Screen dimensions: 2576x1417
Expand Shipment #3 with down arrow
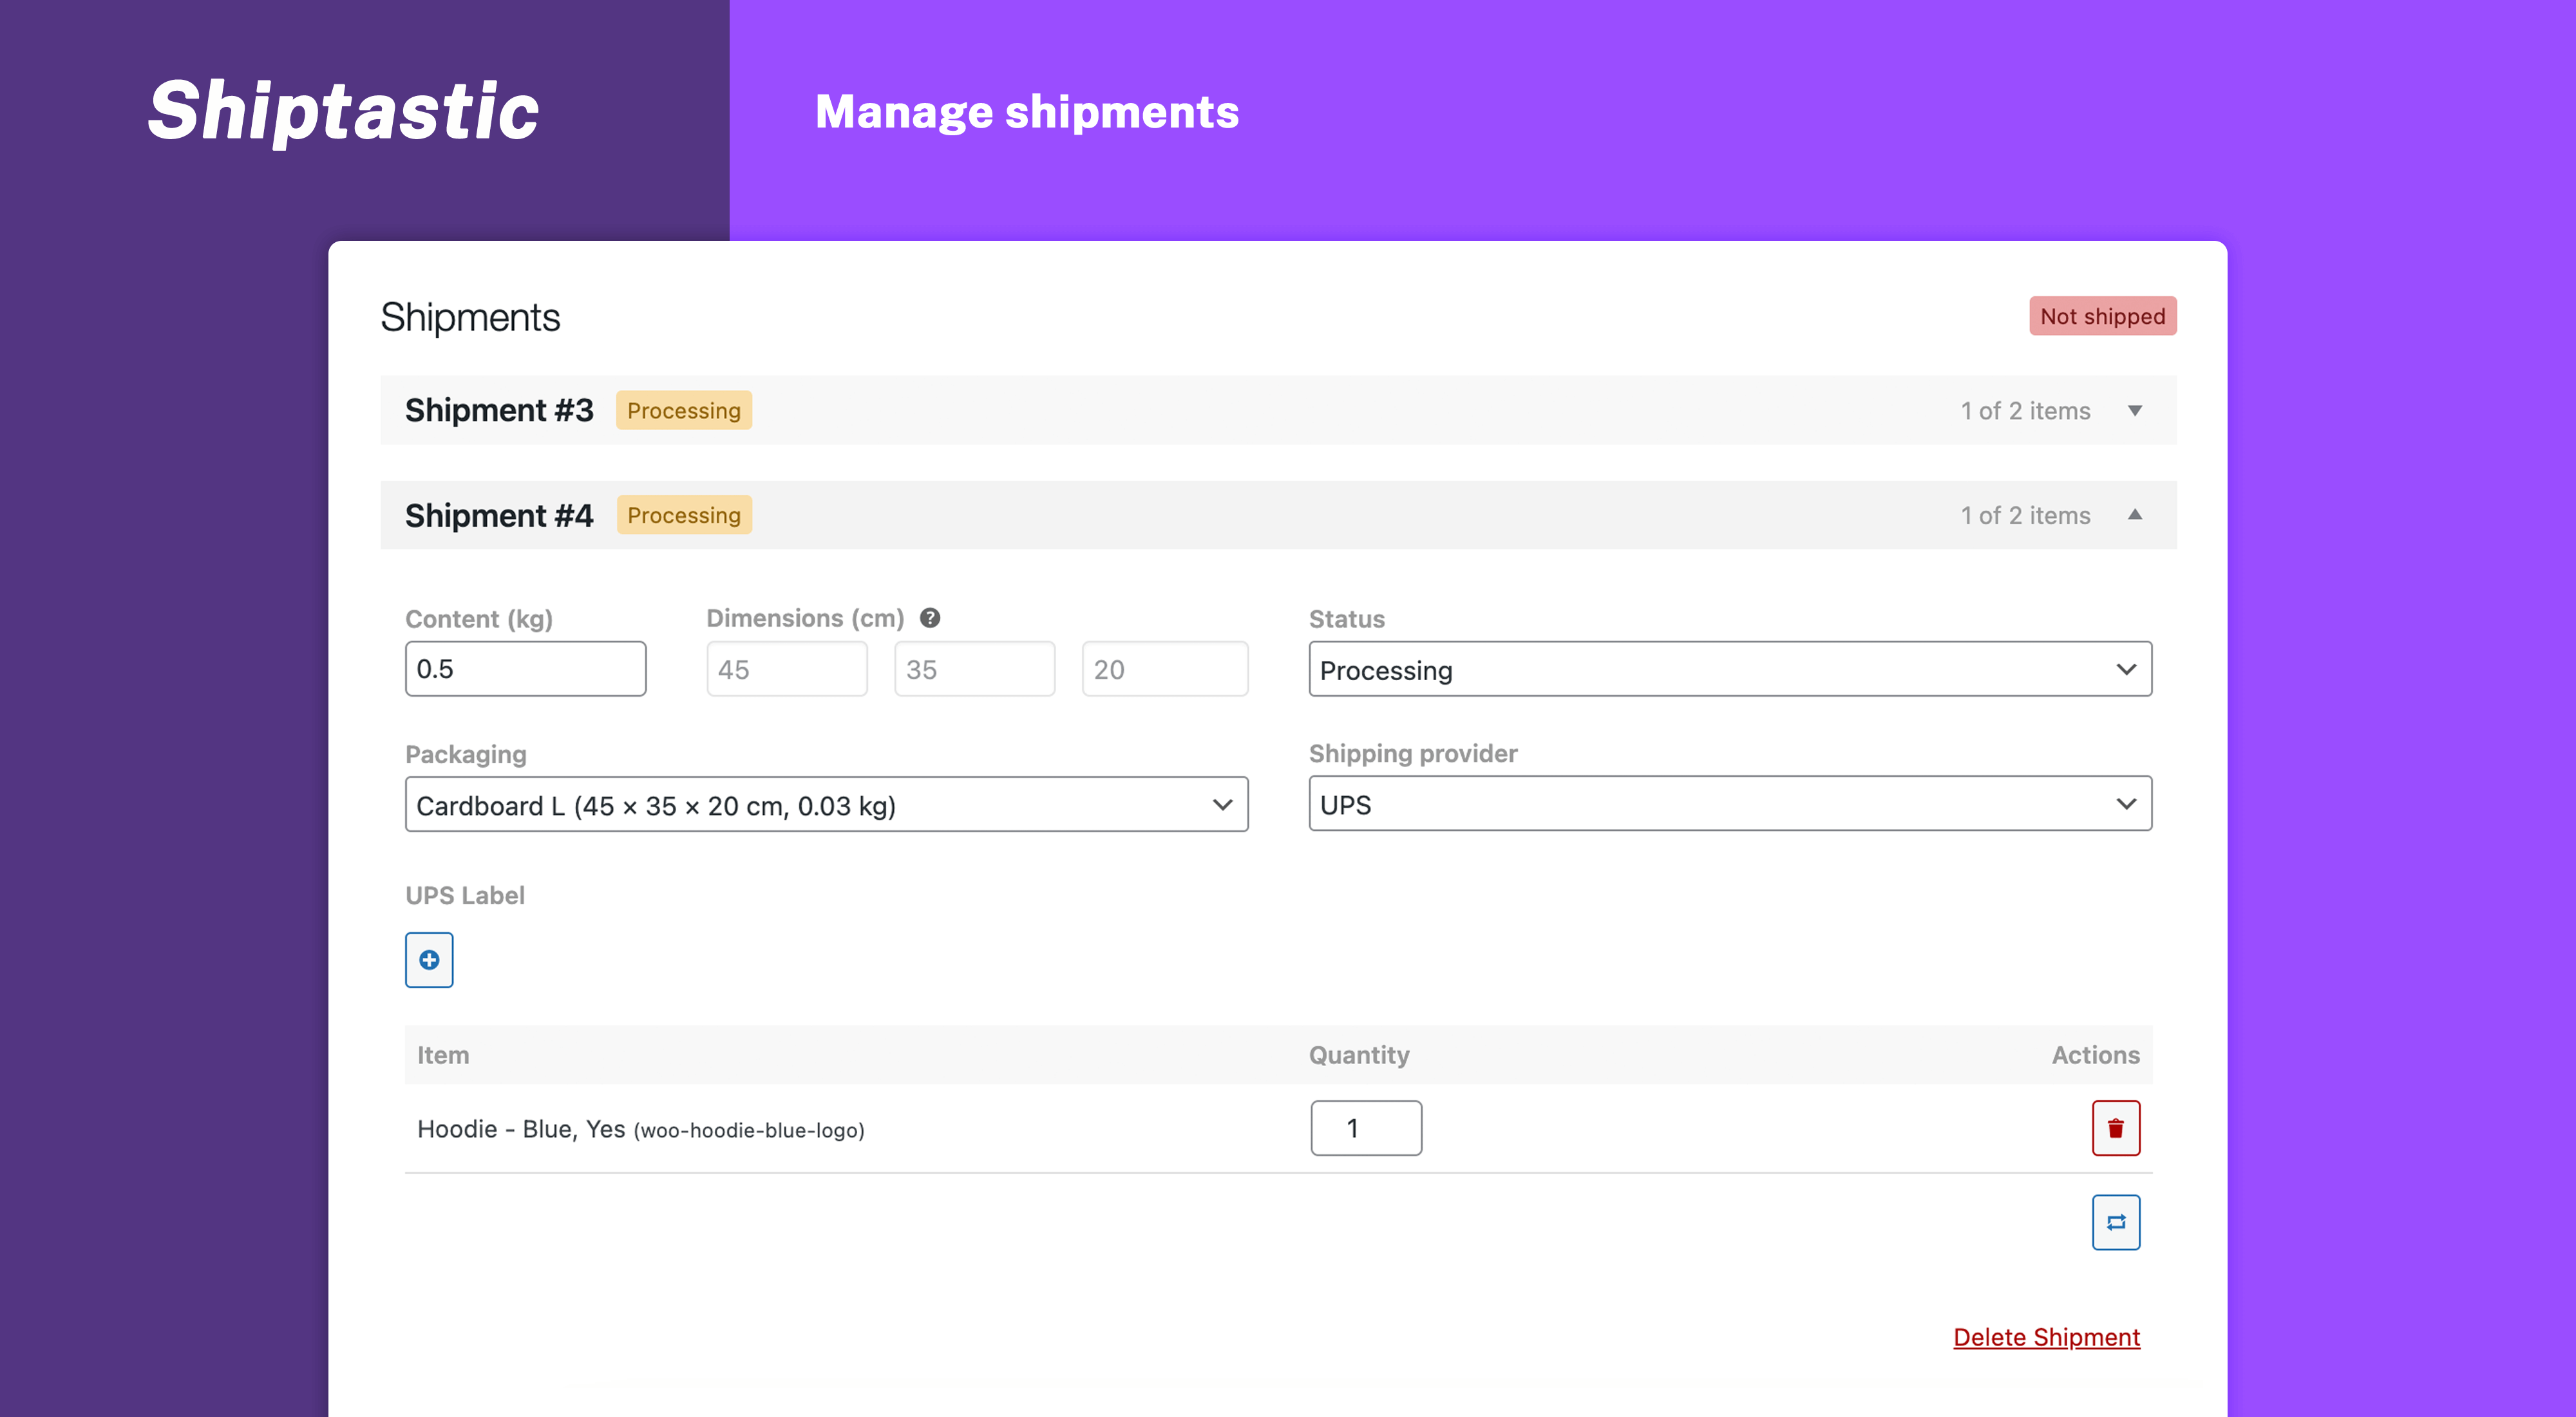pos(2135,411)
